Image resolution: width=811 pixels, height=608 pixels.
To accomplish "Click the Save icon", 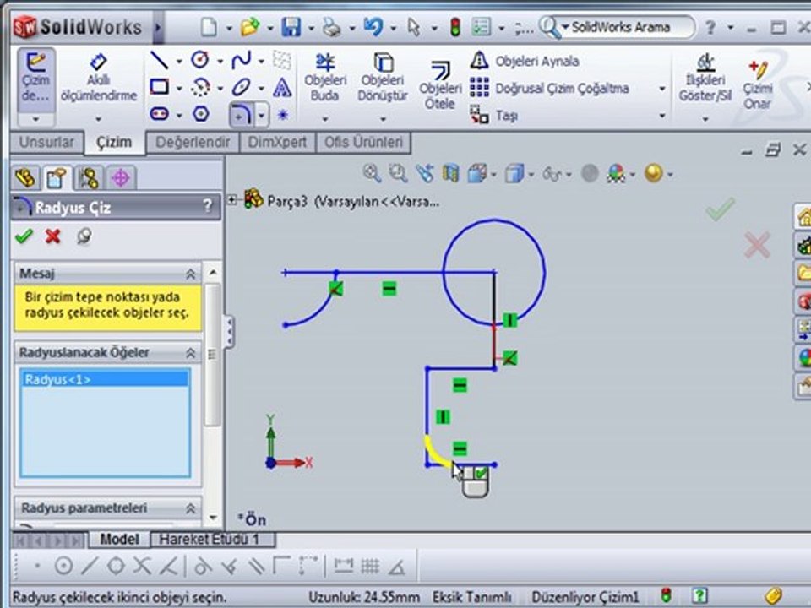I will (x=291, y=27).
